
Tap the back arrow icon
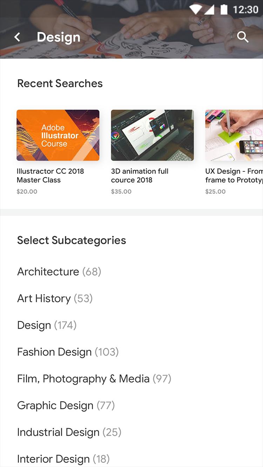(17, 37)
